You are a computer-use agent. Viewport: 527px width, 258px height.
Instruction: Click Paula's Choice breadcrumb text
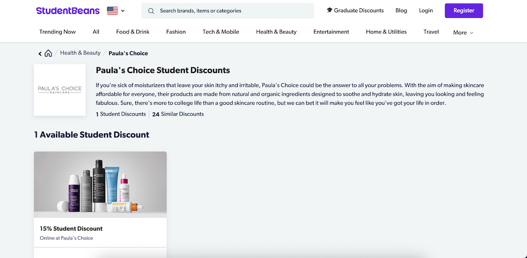(x=128, y=53)
